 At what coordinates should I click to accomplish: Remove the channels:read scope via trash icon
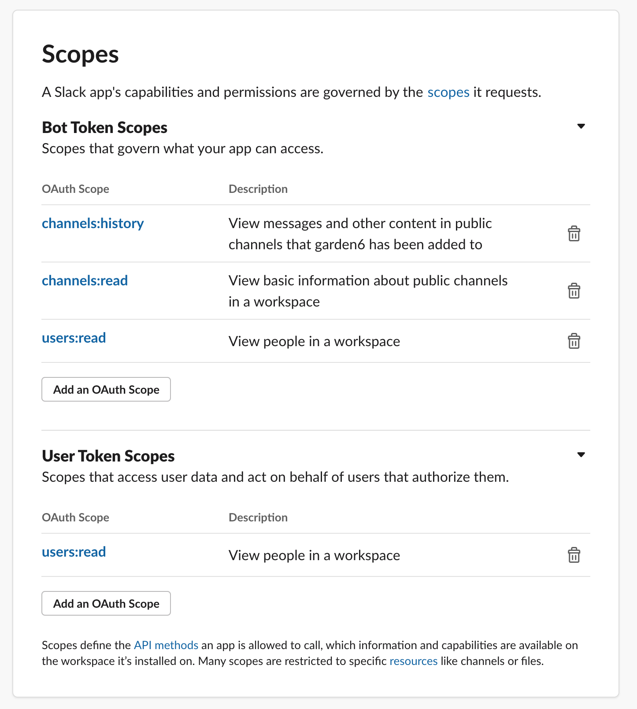pyautogui.click(x=574, y=291)
